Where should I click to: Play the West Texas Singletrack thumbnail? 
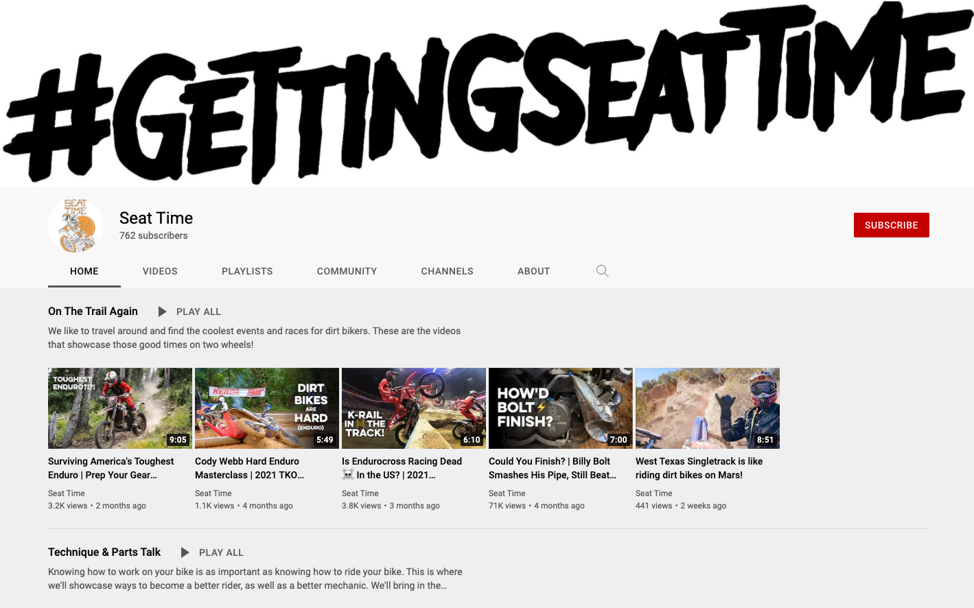pyautogui.click(x=708, y=408)
